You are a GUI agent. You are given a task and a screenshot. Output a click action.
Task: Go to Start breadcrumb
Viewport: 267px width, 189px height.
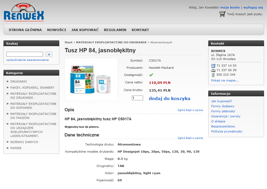(x=68, y=42)
